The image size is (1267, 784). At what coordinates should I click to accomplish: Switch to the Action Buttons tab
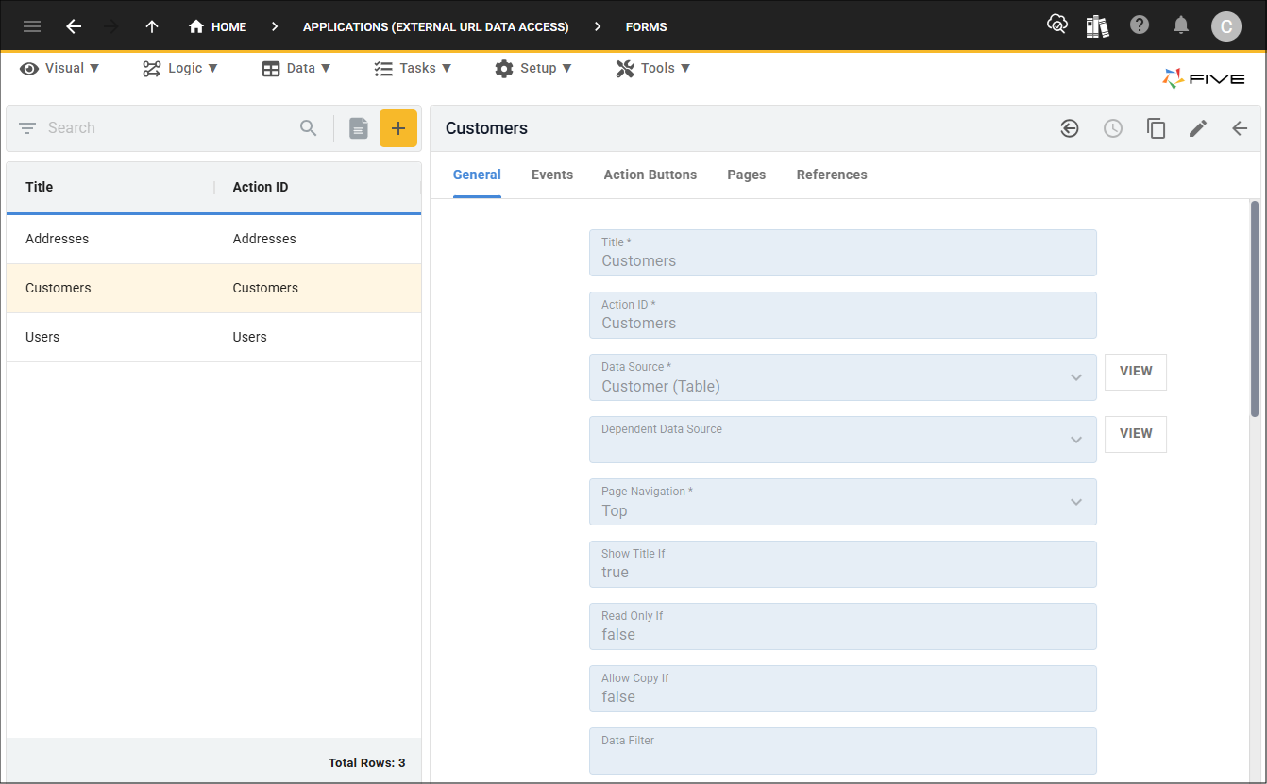tap(650, 175)
